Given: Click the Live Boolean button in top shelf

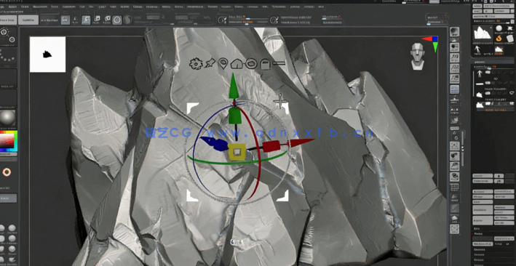Looking at the screenshot, I should click(x=49, y=20).
